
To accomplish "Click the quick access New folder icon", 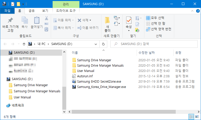I will 18,4.
